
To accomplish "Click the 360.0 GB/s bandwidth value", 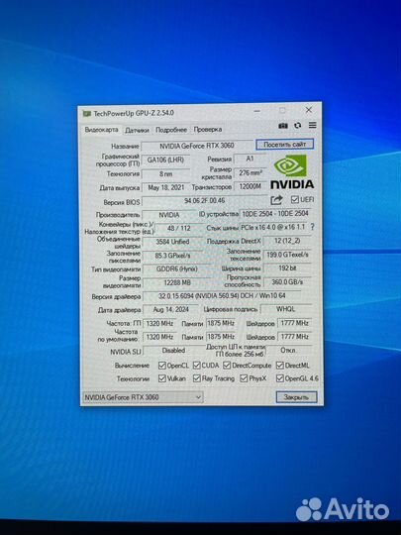I will pyautogui.click(x=287, y=282).
